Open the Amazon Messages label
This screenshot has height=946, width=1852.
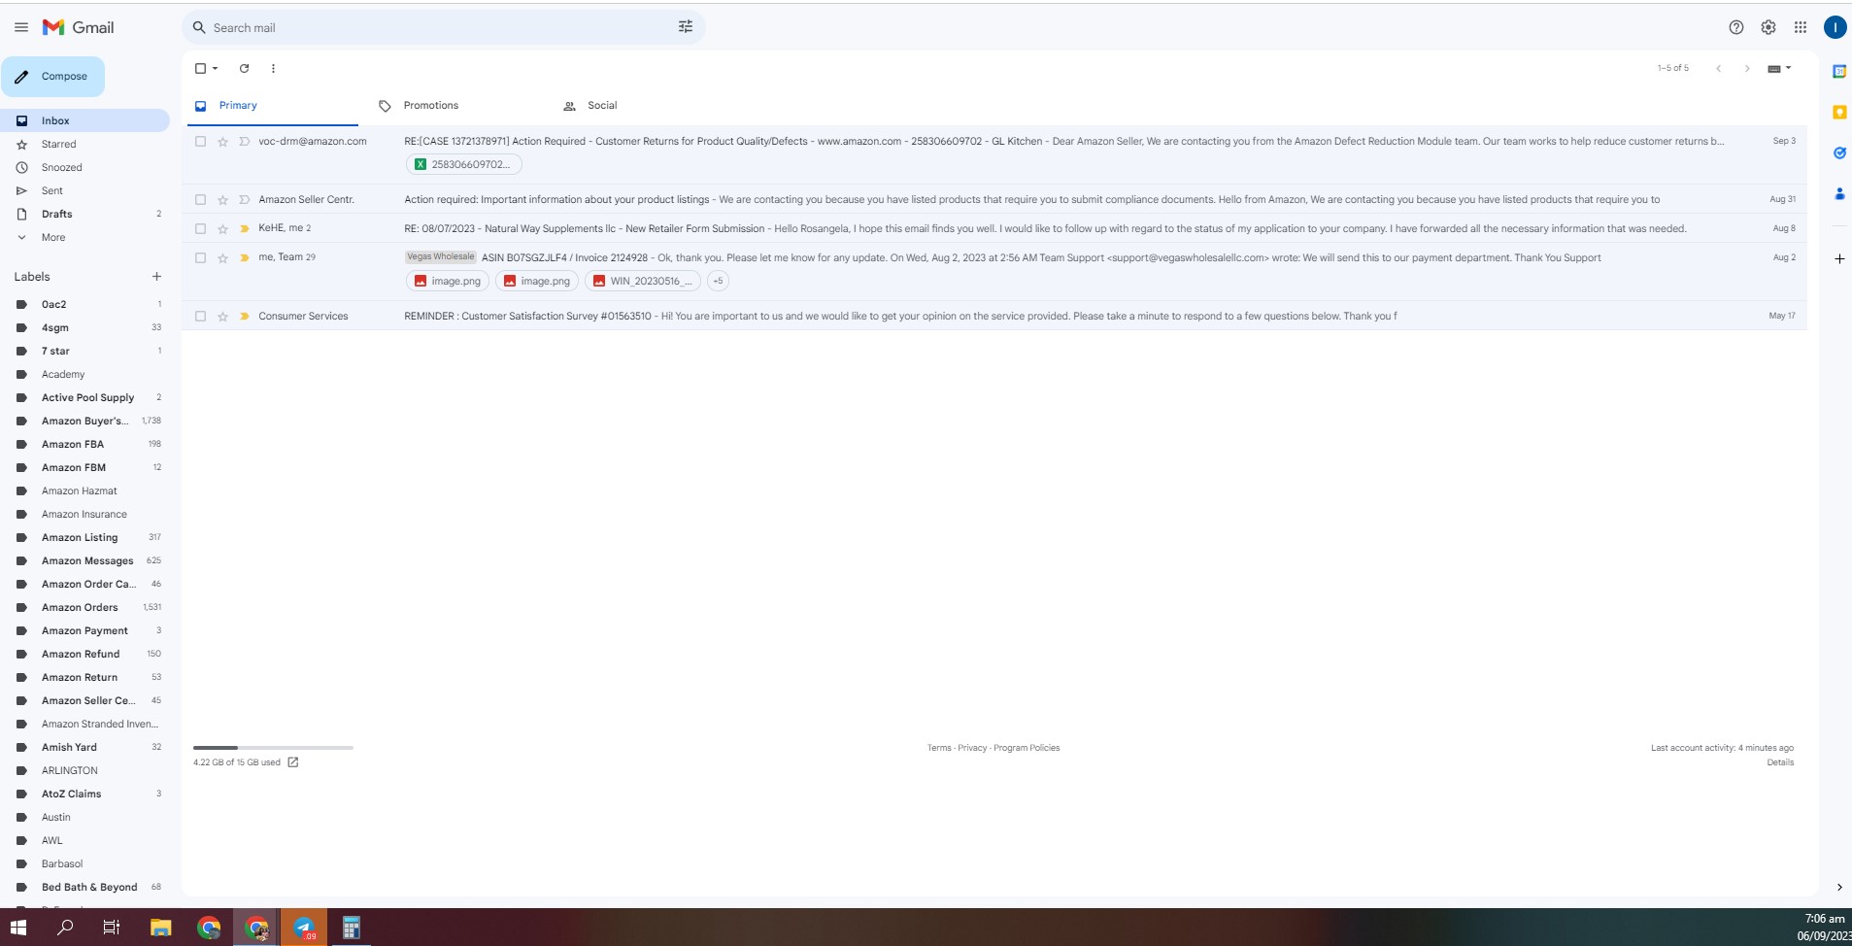87,560
